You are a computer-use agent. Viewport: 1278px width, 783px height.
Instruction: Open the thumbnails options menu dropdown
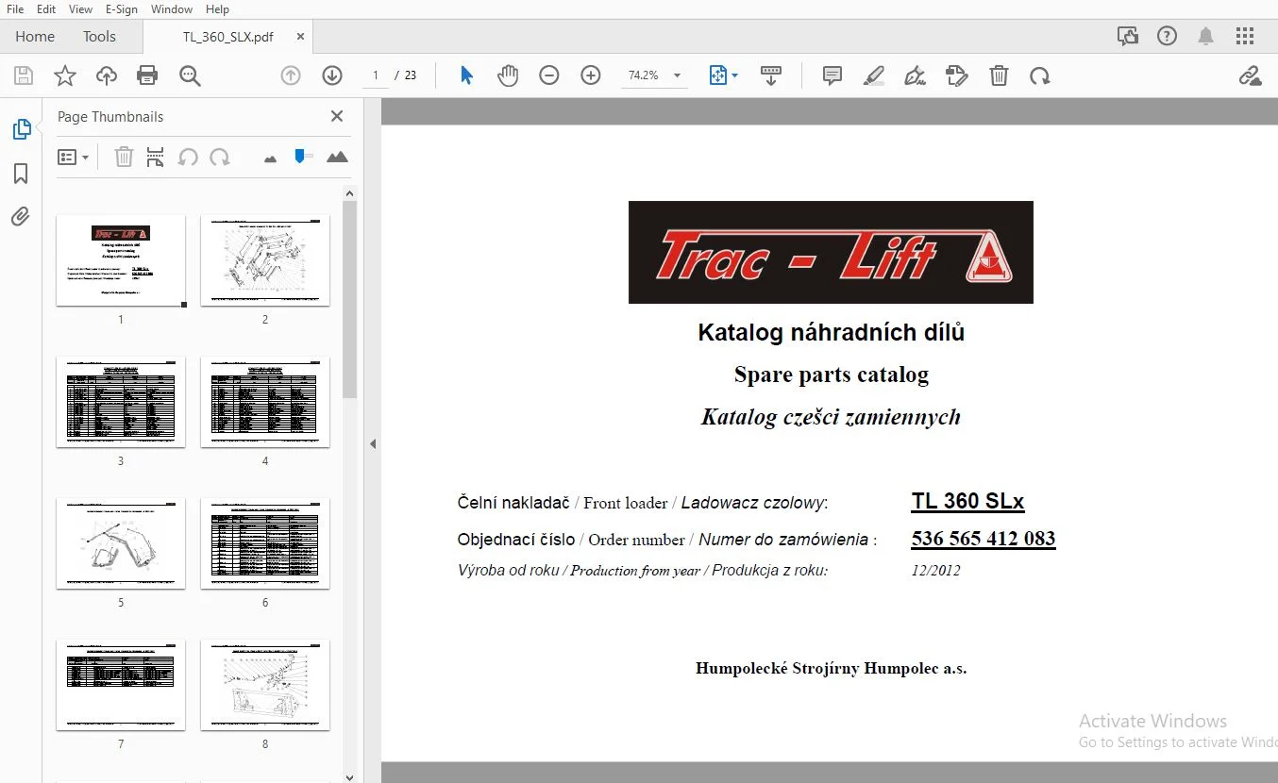point(73,158)
